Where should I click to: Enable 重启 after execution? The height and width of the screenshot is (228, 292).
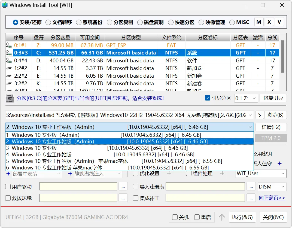[197, 217]
